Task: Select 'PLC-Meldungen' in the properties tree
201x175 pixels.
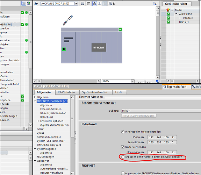Action: click(46, 157)
